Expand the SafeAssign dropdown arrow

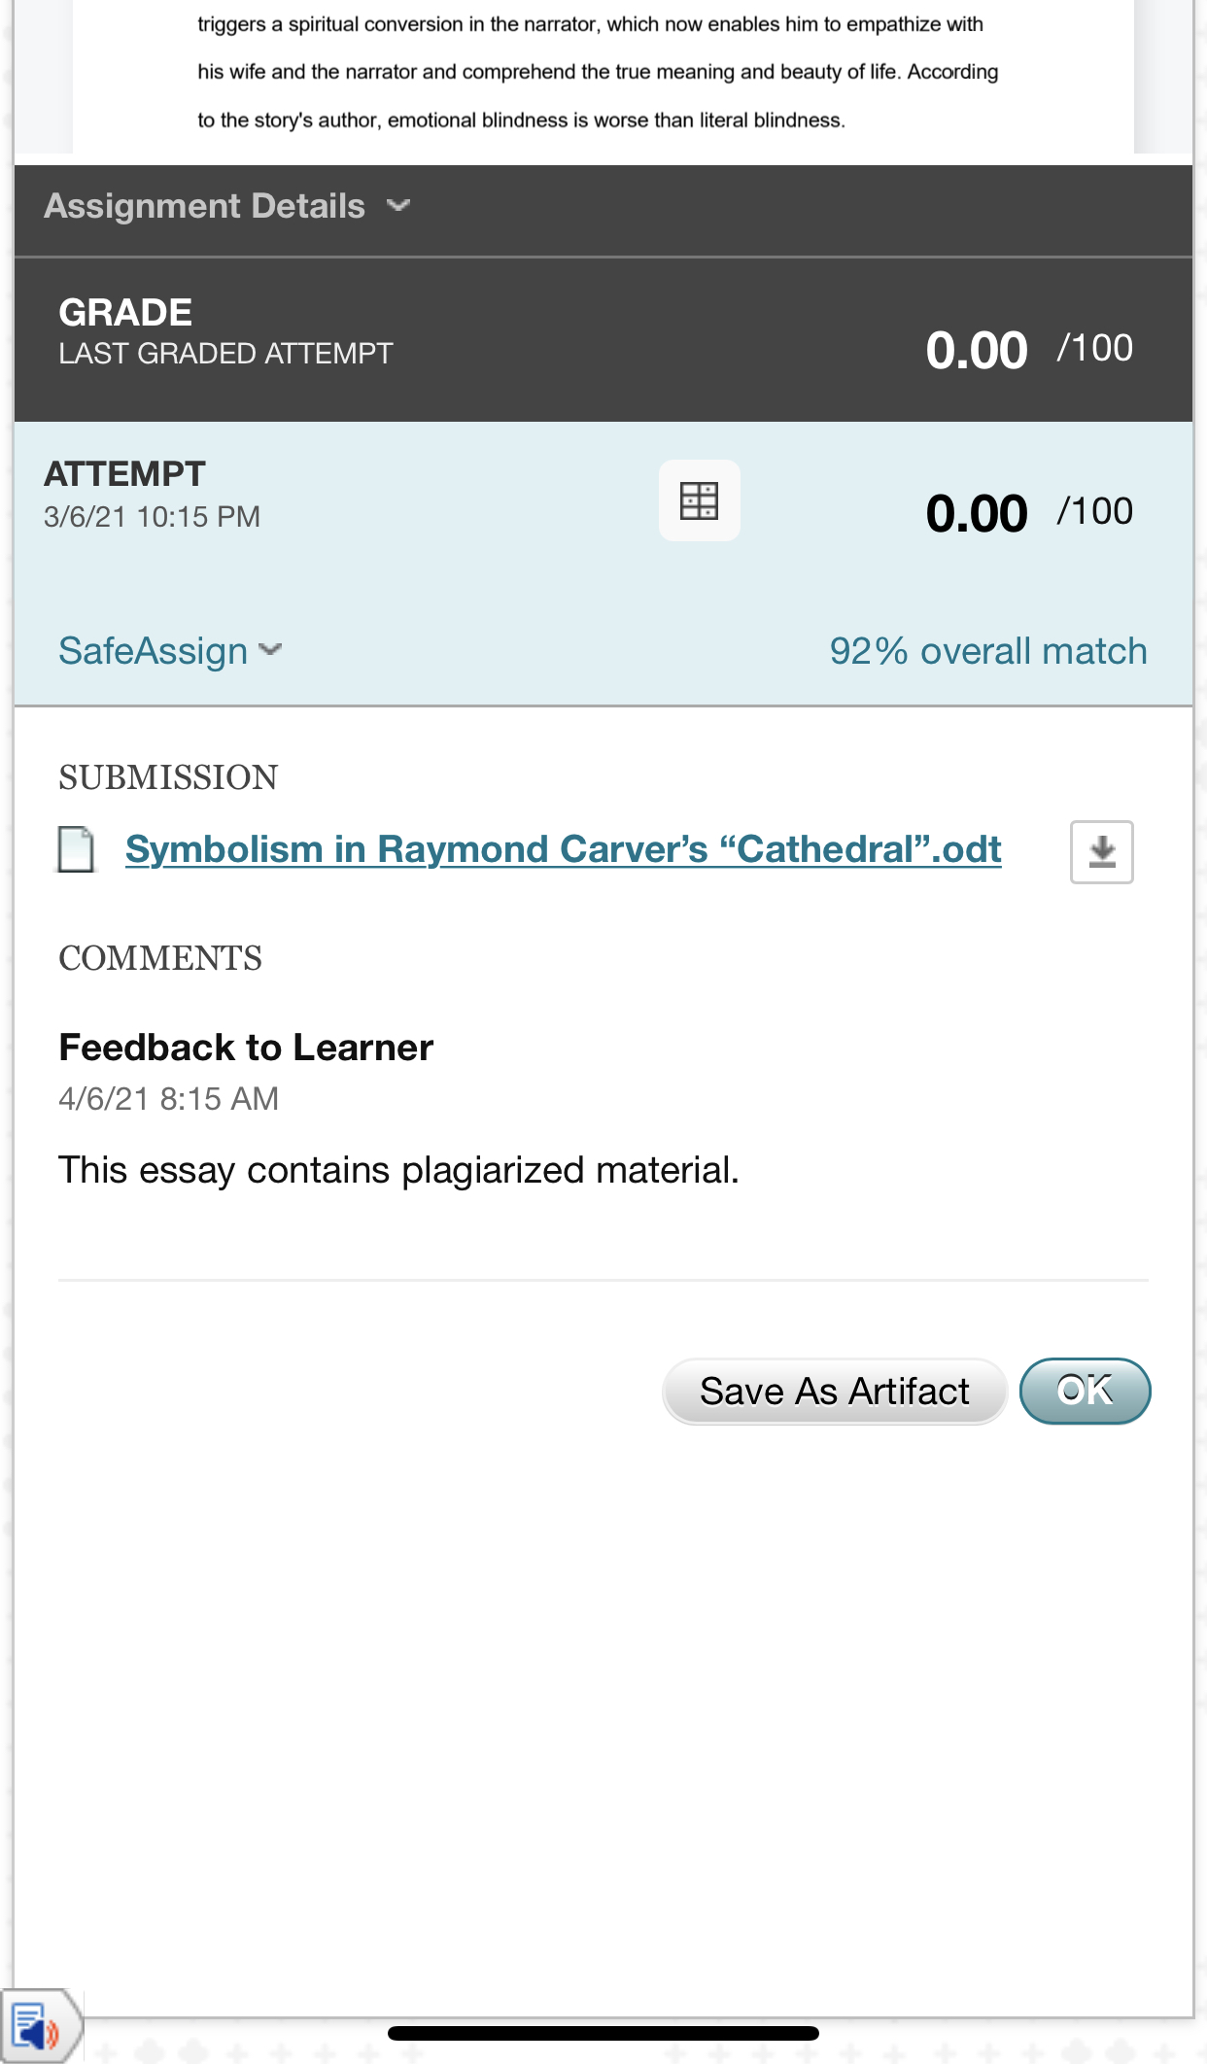click(271, 650)
